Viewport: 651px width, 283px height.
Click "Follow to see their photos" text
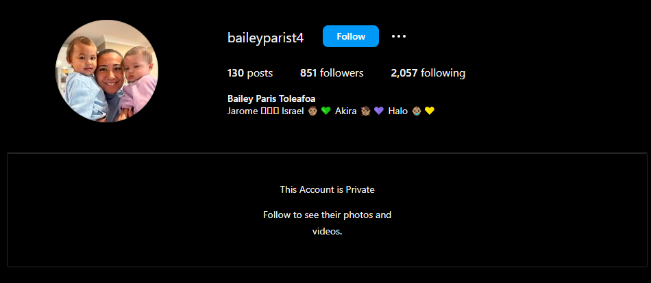tap(327, 215)
